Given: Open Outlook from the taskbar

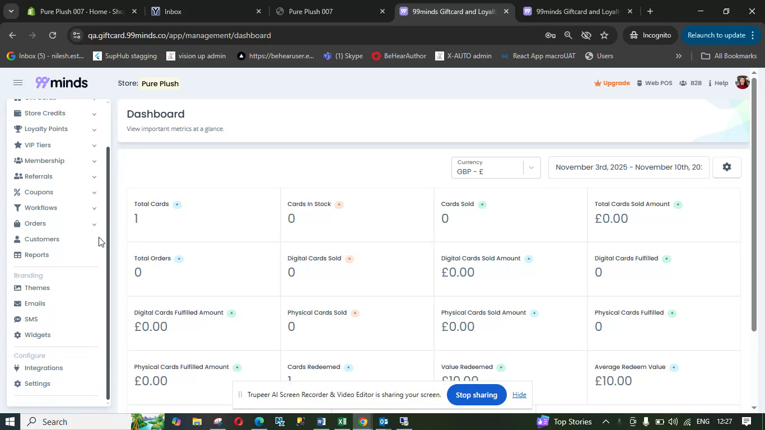Looking at the screenshot, I should (384, 422).
